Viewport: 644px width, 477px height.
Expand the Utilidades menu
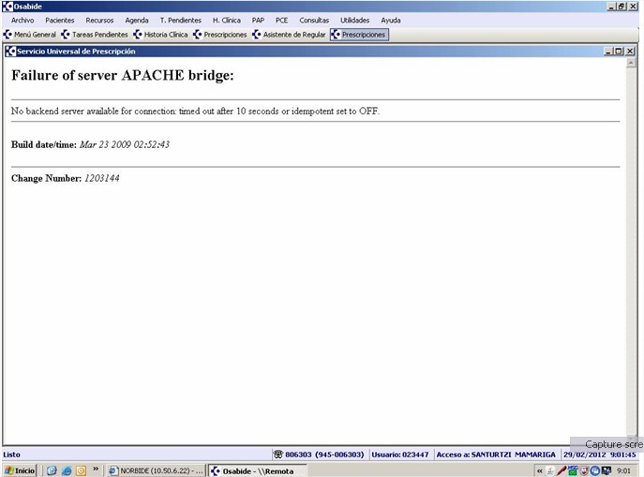[354, 20]
